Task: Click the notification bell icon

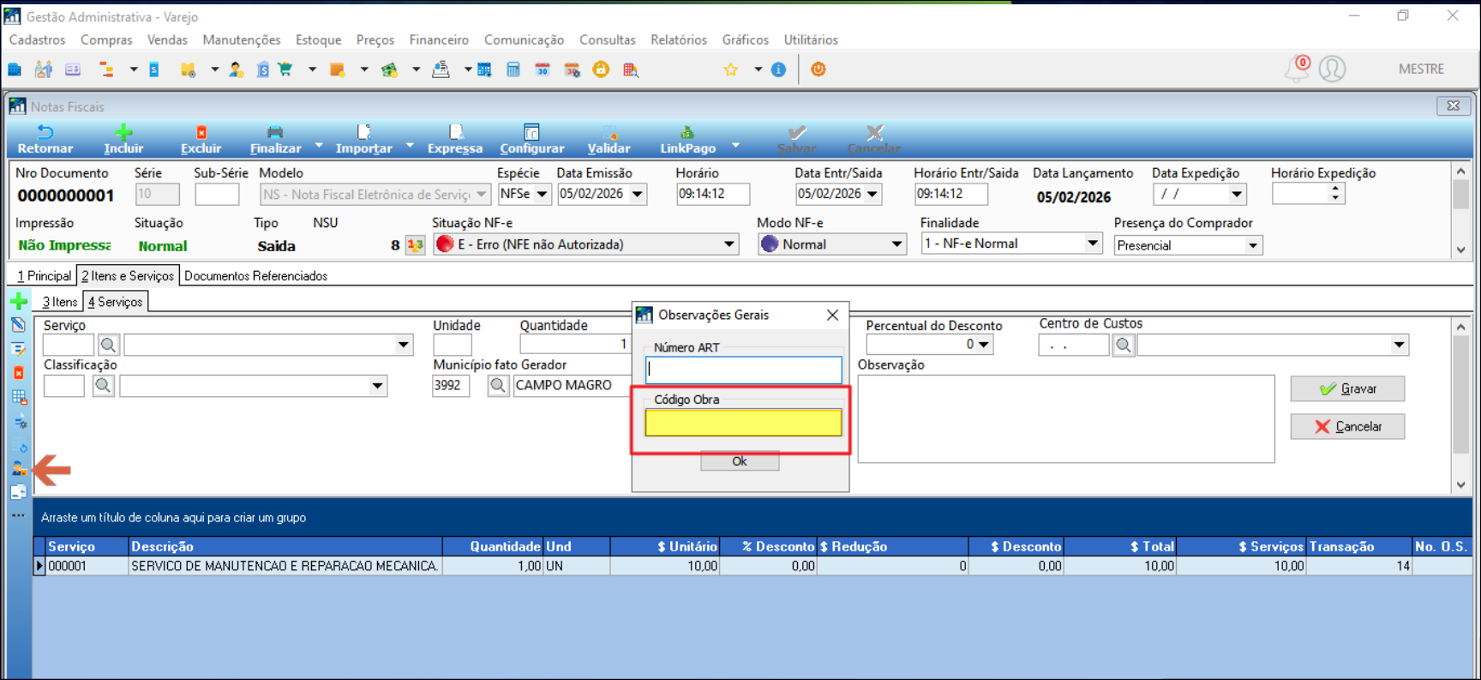Action: coord(1296,69)
